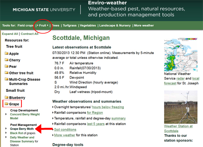Expand the Apple tree item label

(x=14, y=54)
